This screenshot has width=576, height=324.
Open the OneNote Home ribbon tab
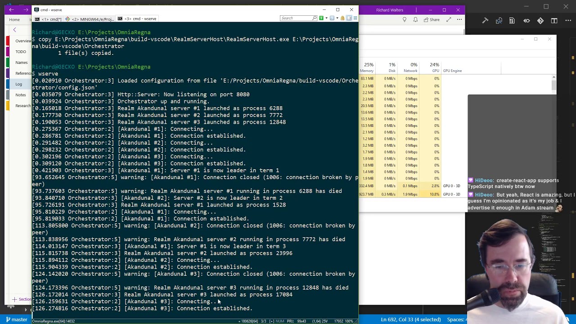point(14,20)
